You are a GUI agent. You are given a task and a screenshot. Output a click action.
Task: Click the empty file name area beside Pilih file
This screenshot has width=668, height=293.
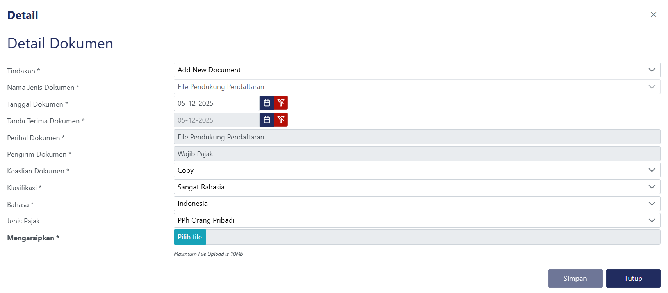[x=433, y=237]
